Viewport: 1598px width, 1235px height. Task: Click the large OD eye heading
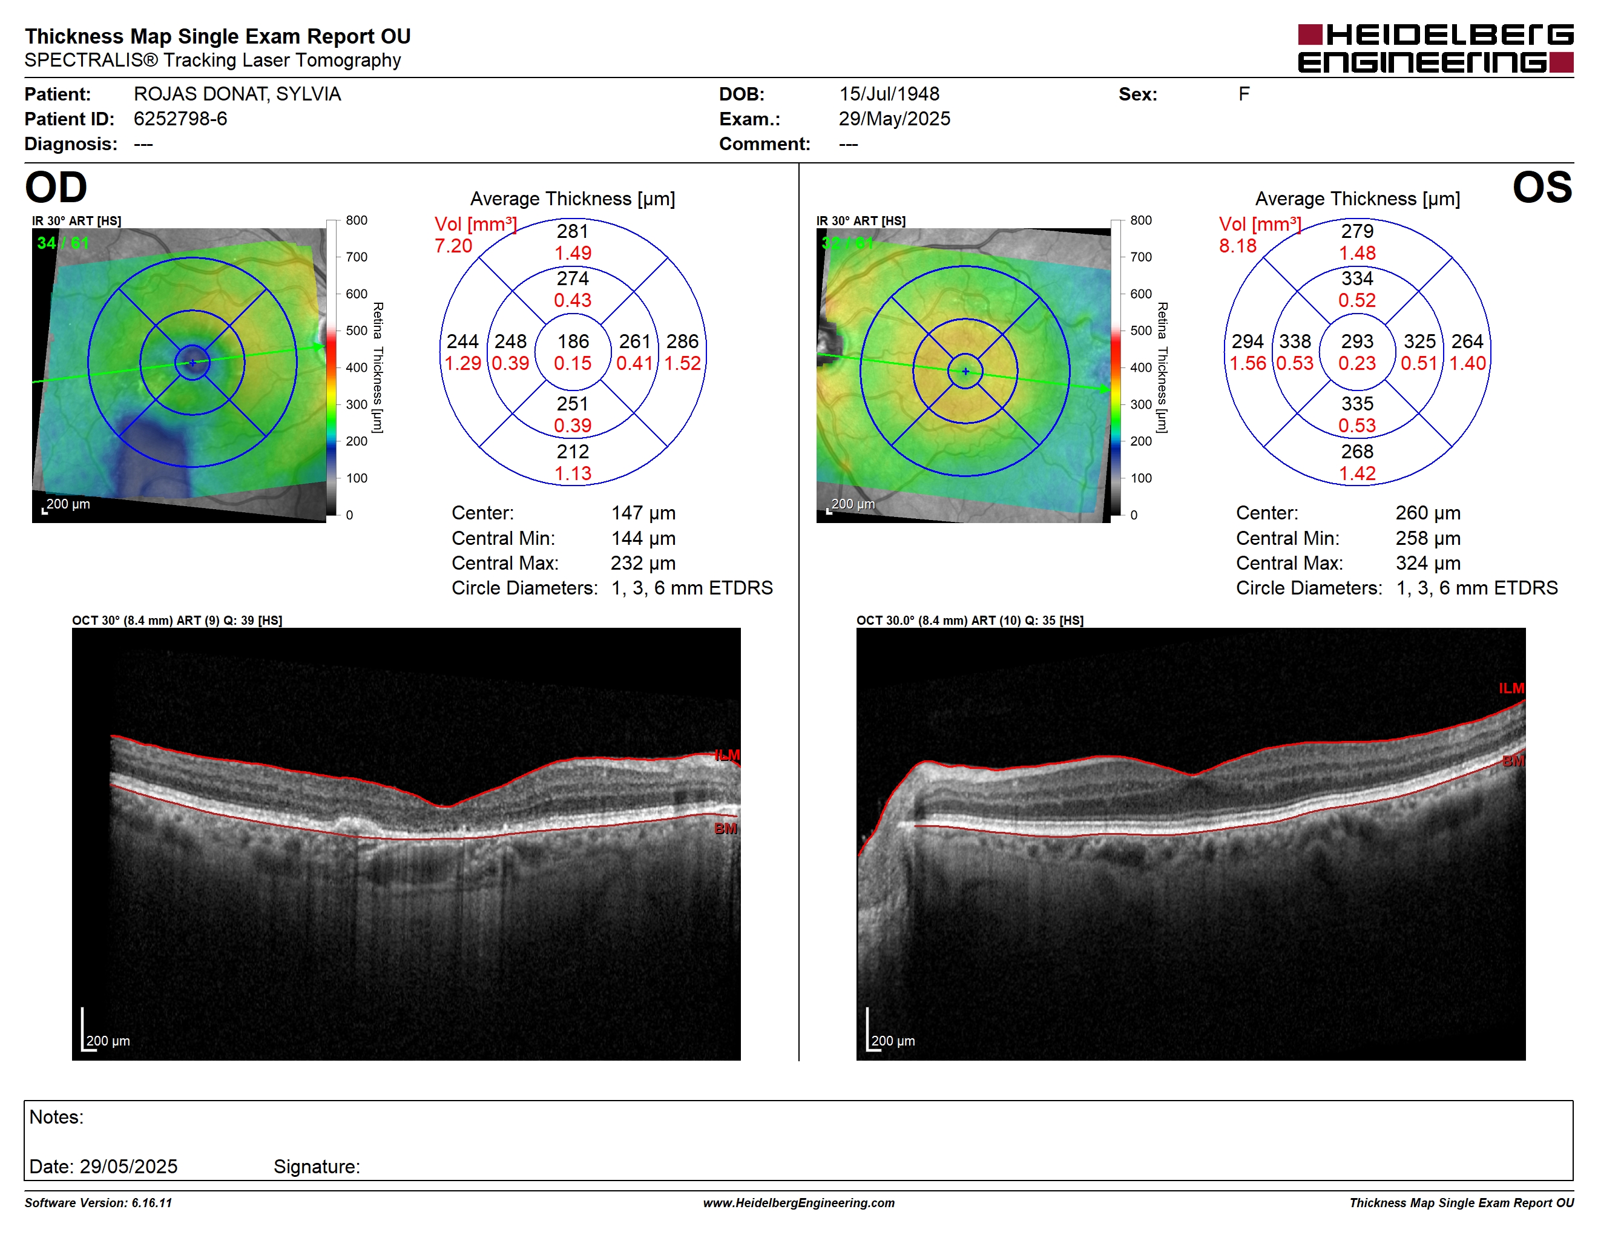pyautogui.click(x=56, y=187)
